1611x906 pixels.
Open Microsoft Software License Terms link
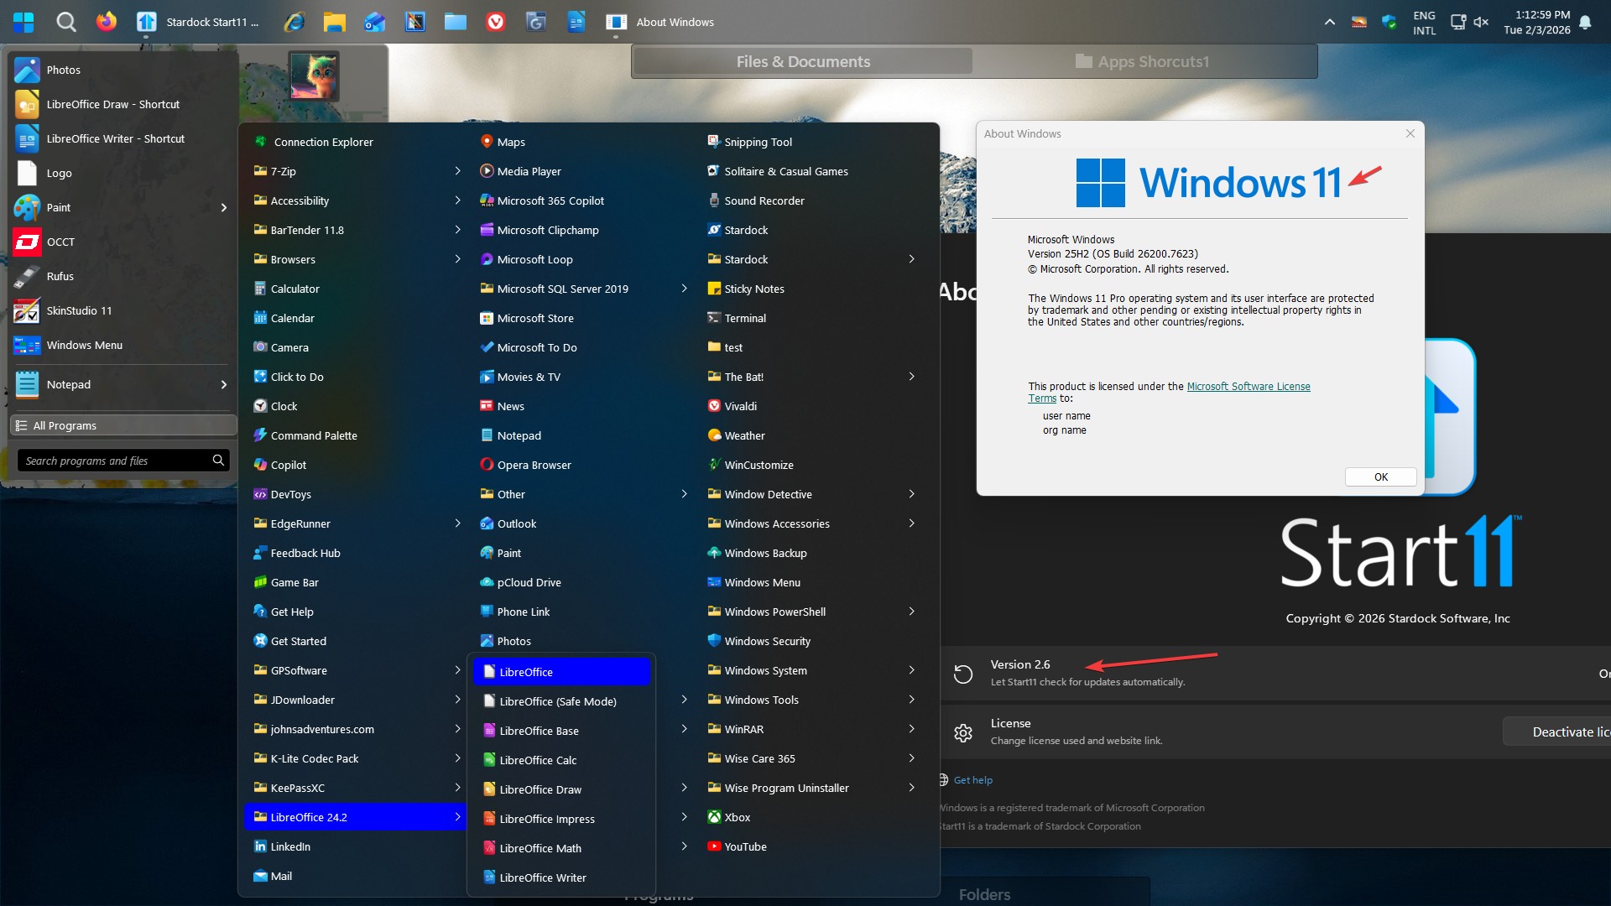[1248, 387]
